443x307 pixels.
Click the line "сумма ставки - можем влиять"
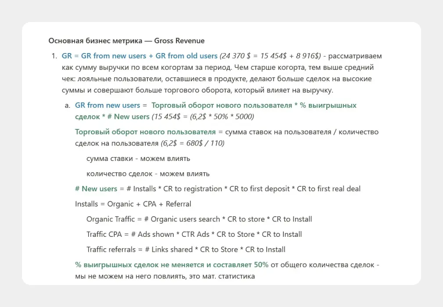138,158
